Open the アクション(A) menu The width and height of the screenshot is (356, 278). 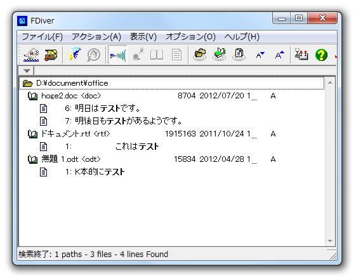point(96,37)
